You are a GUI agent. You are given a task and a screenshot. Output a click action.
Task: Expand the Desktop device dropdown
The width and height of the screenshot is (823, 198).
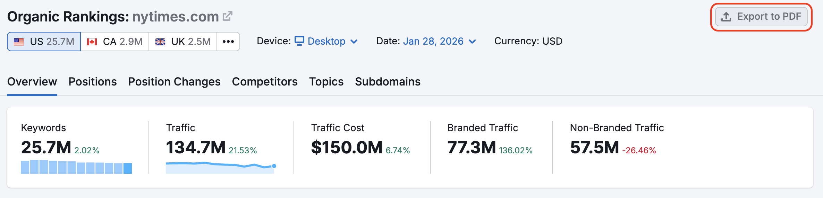click(x=326, y=41)
